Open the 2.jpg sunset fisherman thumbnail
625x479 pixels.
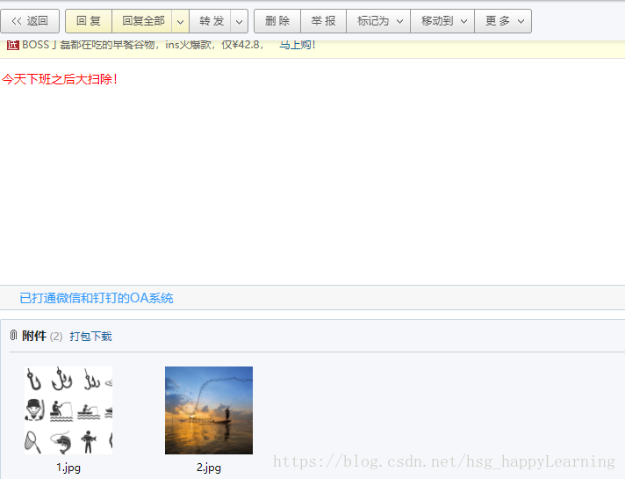pos(209,410)
